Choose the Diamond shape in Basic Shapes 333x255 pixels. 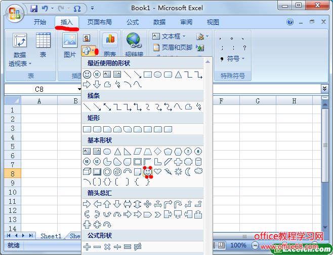coord(157,152)
